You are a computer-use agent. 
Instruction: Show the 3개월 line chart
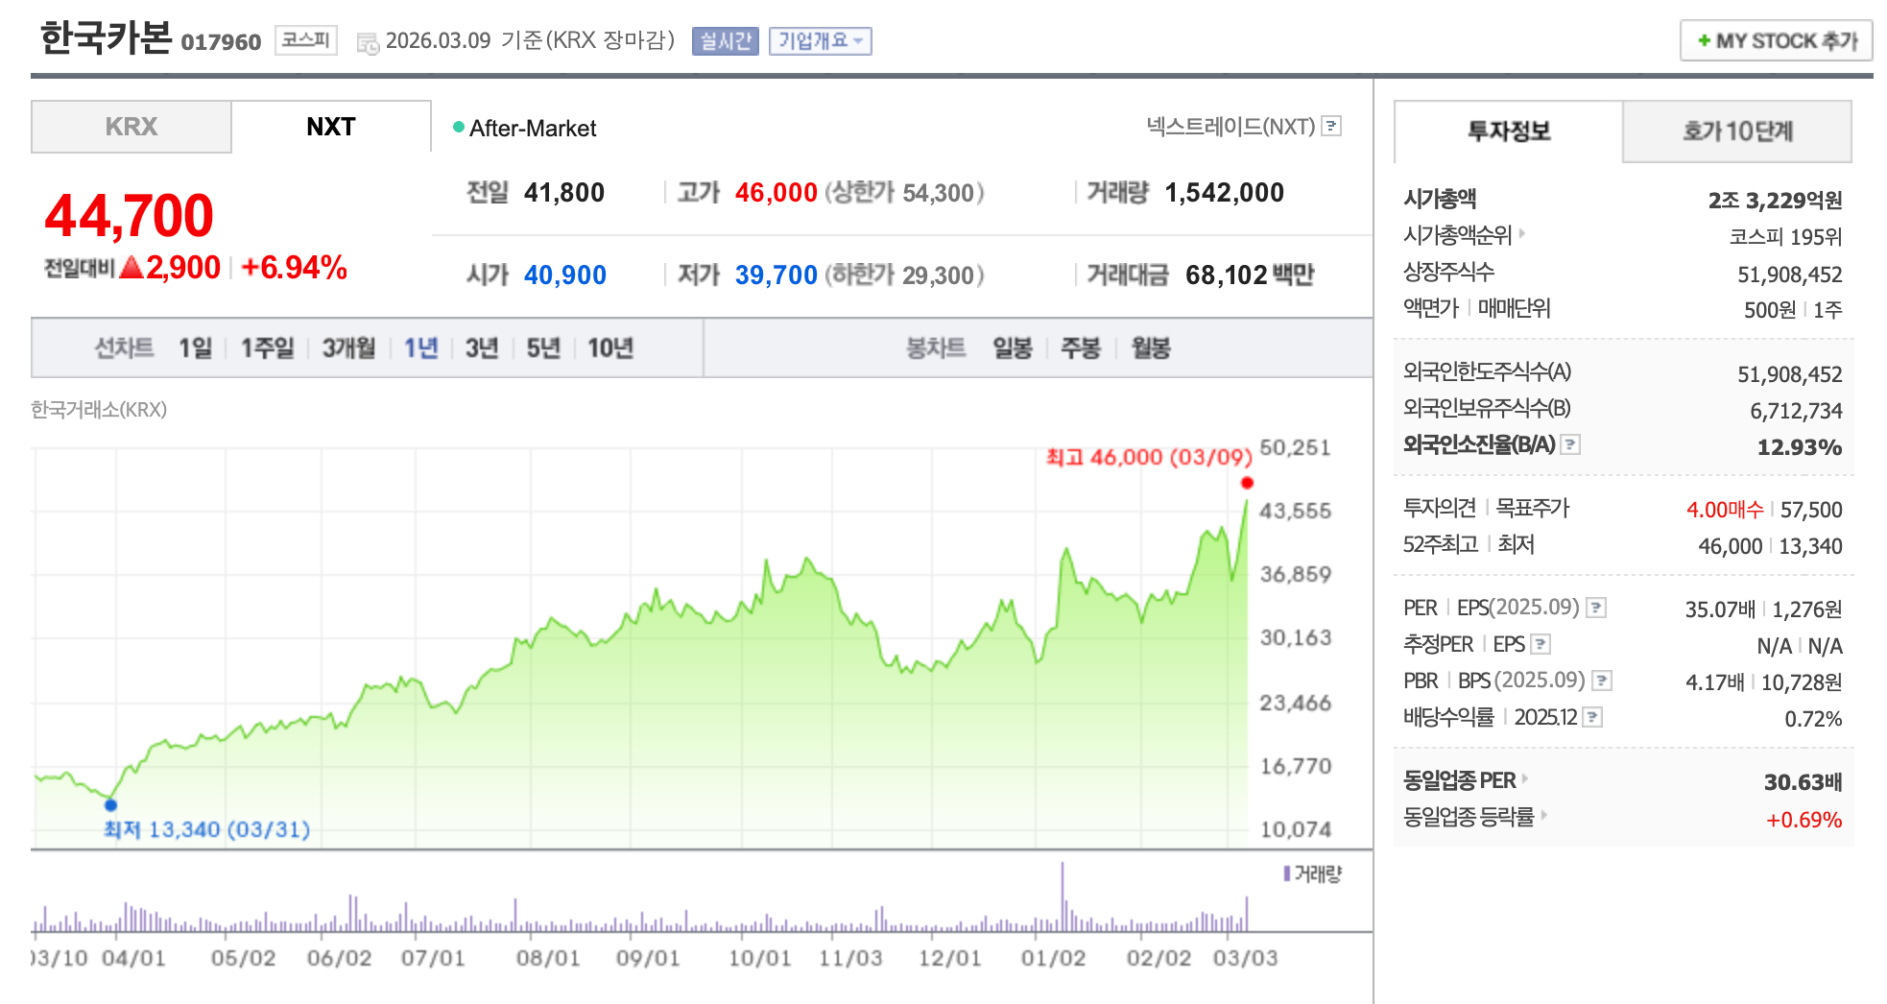tap(348, 347)
